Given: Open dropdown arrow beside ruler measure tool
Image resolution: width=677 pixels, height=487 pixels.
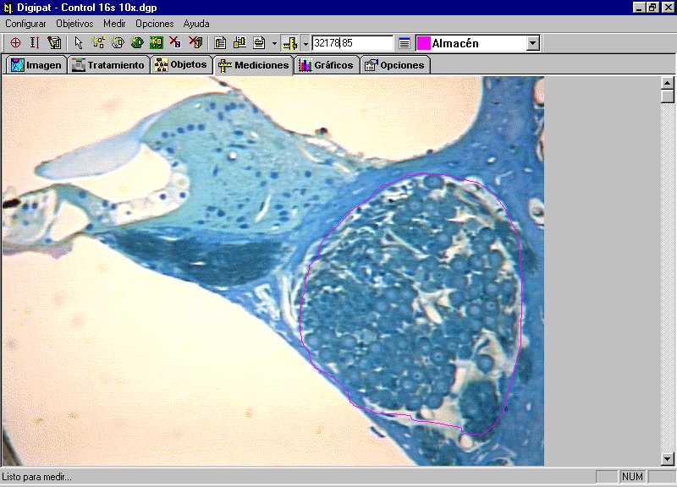Looking at the screenshot, I should 305,43.
